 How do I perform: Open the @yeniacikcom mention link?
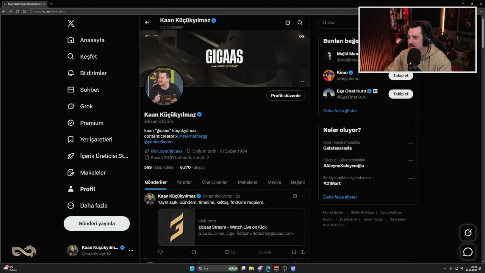[x=158, y=142]
